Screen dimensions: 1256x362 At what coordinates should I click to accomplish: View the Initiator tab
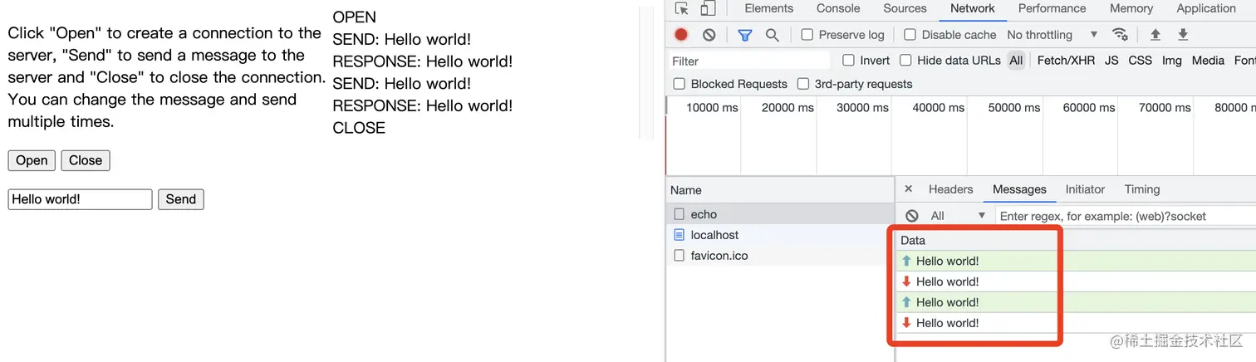coord(1085,189)
